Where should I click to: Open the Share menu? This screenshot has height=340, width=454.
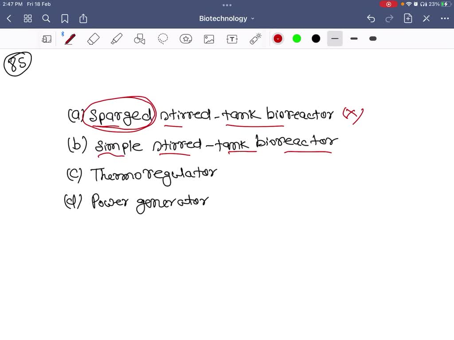(83, 18)
